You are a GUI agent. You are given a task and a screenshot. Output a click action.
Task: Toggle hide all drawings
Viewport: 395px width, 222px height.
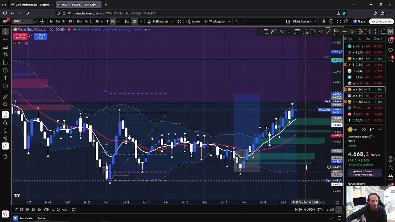[5, 138]
